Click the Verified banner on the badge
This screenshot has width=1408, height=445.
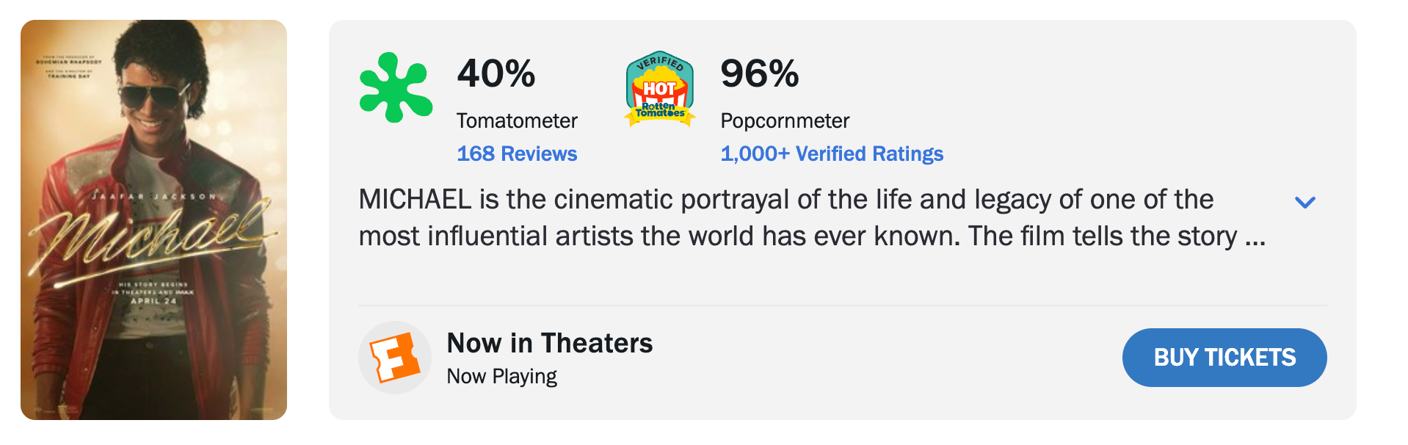[659, 62]
